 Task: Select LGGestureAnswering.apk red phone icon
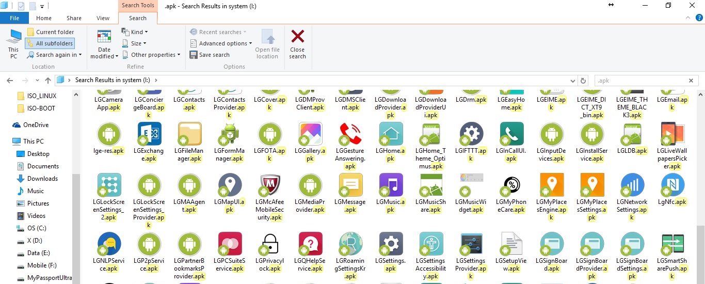tap(350, 134)
